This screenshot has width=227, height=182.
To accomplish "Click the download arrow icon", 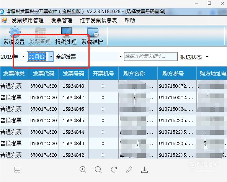I will tap(144, 169).
